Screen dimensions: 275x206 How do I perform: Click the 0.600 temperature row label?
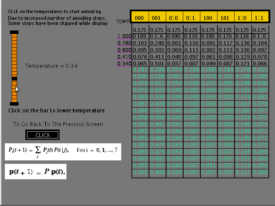(124, 50)
